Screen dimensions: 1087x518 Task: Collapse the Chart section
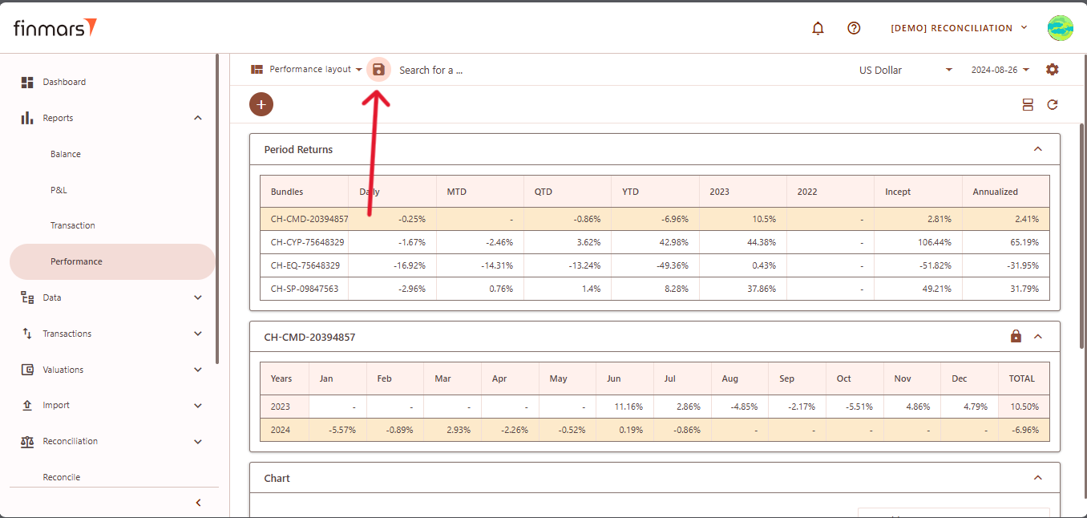coord(1038,478)
